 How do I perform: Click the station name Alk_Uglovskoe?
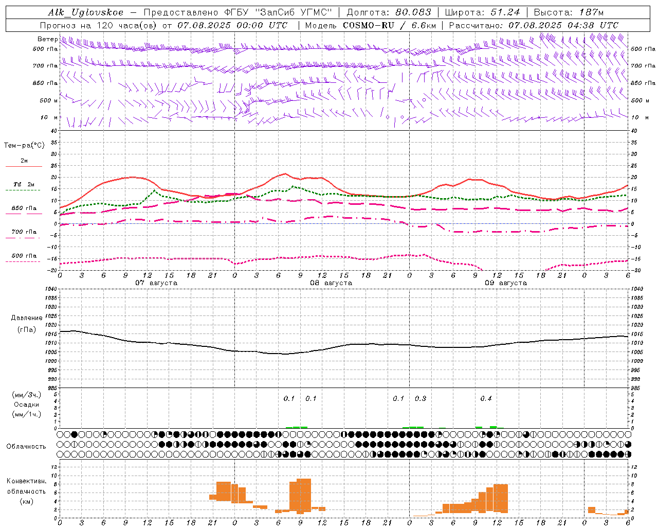[86, 12]
